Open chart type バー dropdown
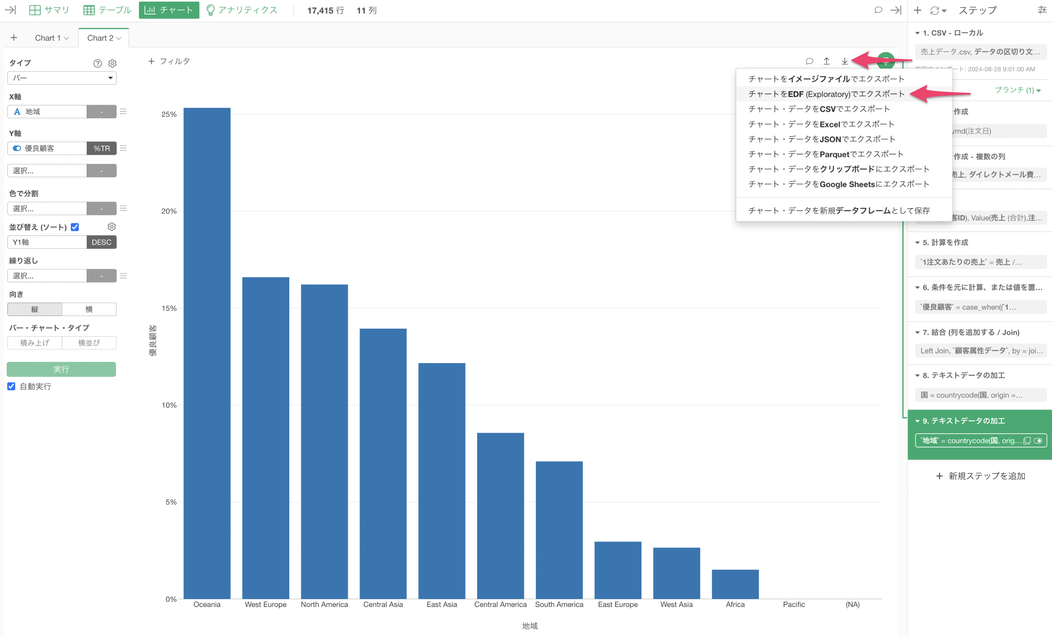 pyautogui.click(x=62, y=78)
